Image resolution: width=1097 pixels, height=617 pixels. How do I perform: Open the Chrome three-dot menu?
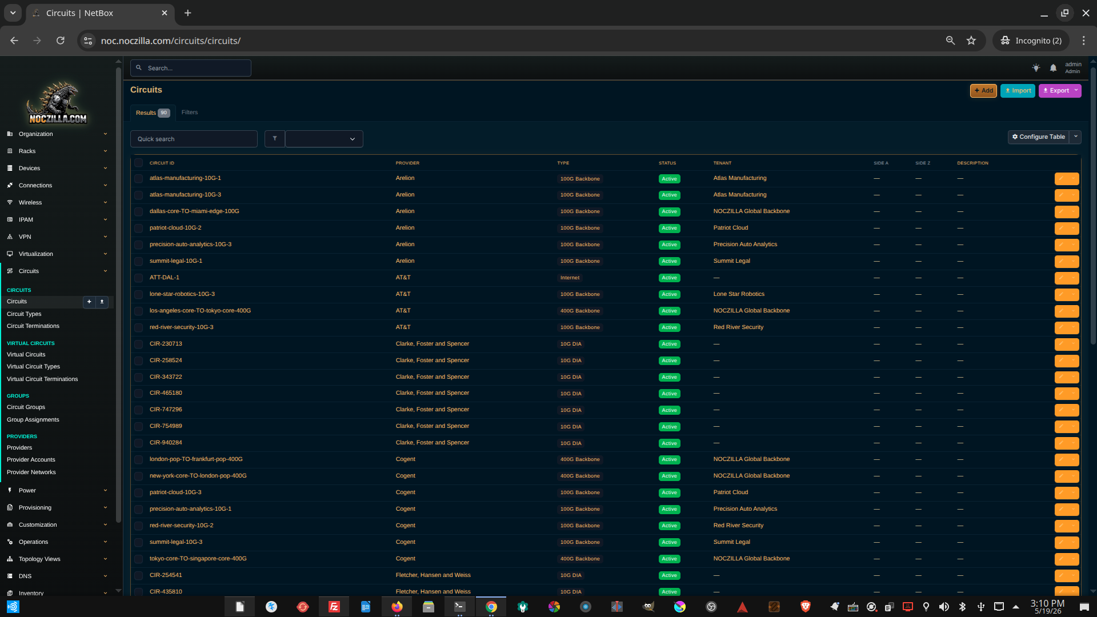pyautogui.click(x=1083, y=41)
